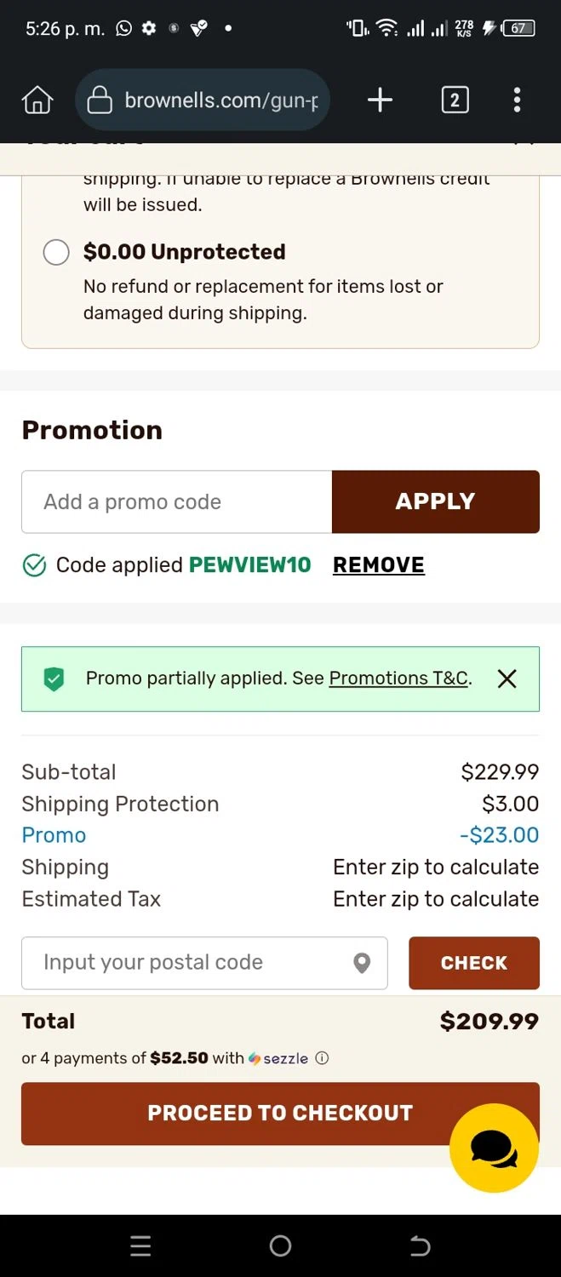Tap the location pin in postal code field

362,963
